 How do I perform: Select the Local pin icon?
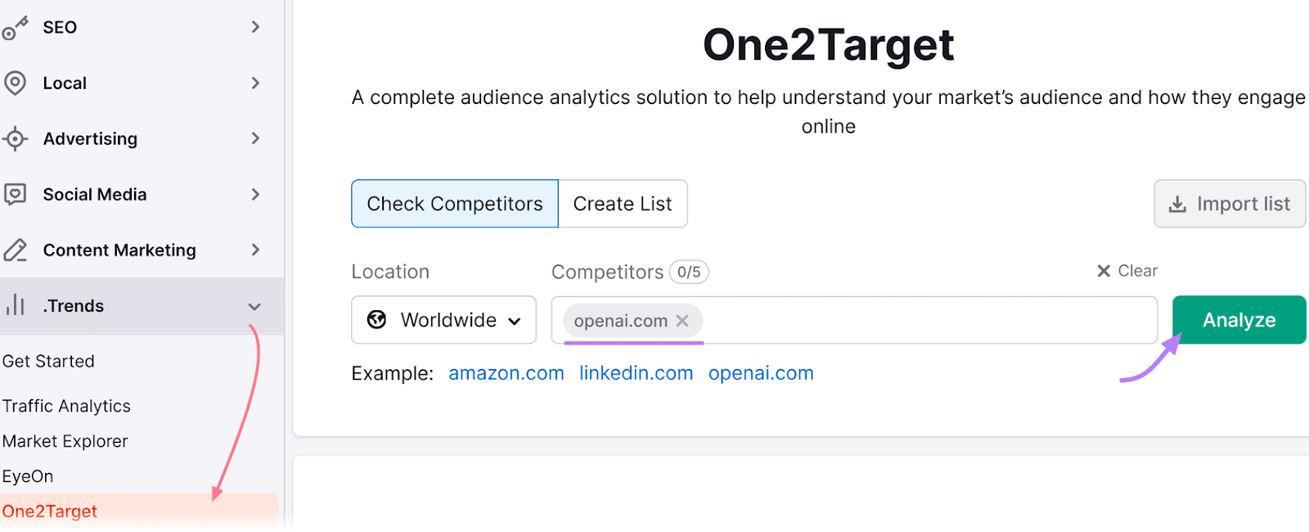click(15, 83)
